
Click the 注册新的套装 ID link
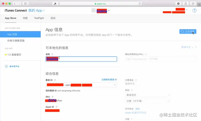click(x=109, y=79)
